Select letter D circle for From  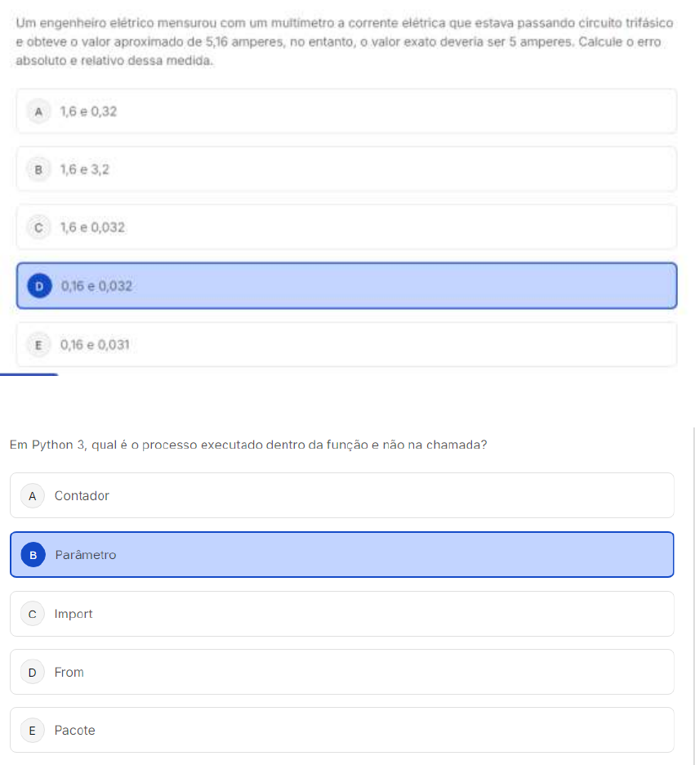tap(33, 673)
